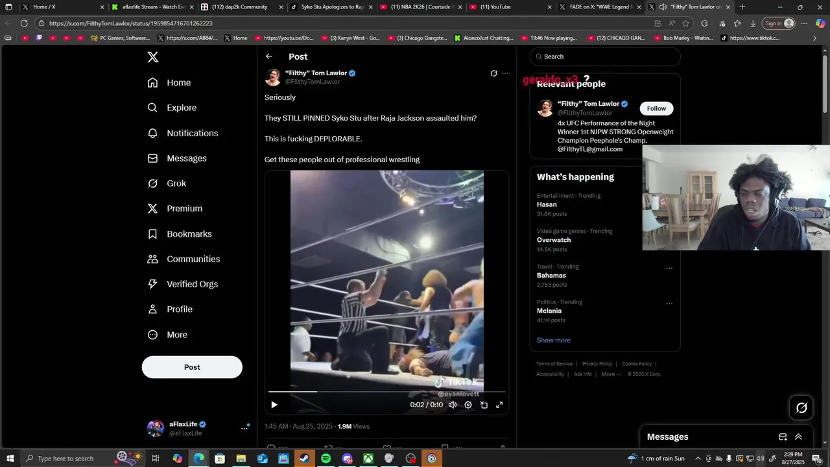Switch to dap2k Community tab

tap(242, 7)
